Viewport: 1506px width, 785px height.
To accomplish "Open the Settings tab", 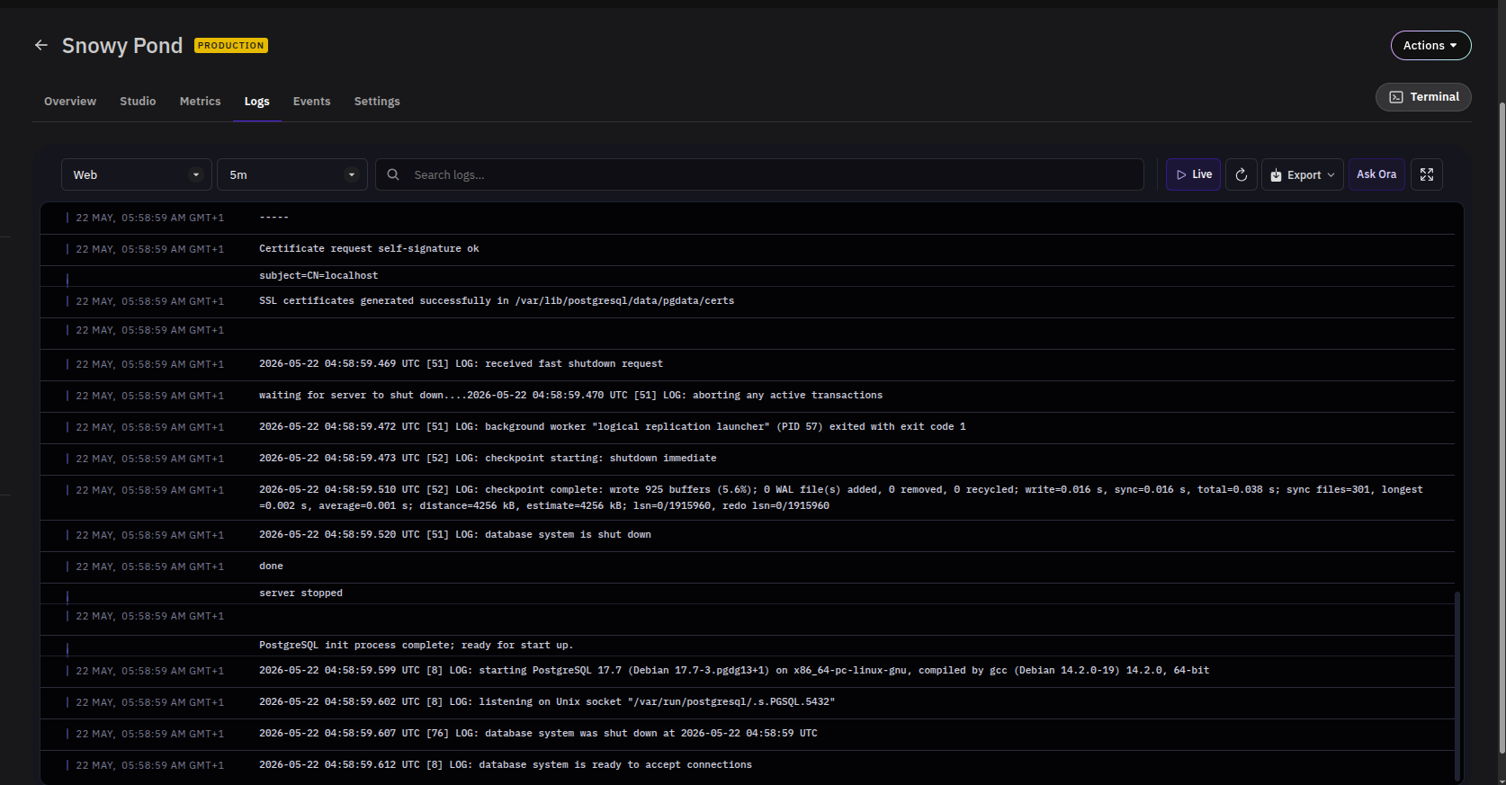I will point(377,102).
